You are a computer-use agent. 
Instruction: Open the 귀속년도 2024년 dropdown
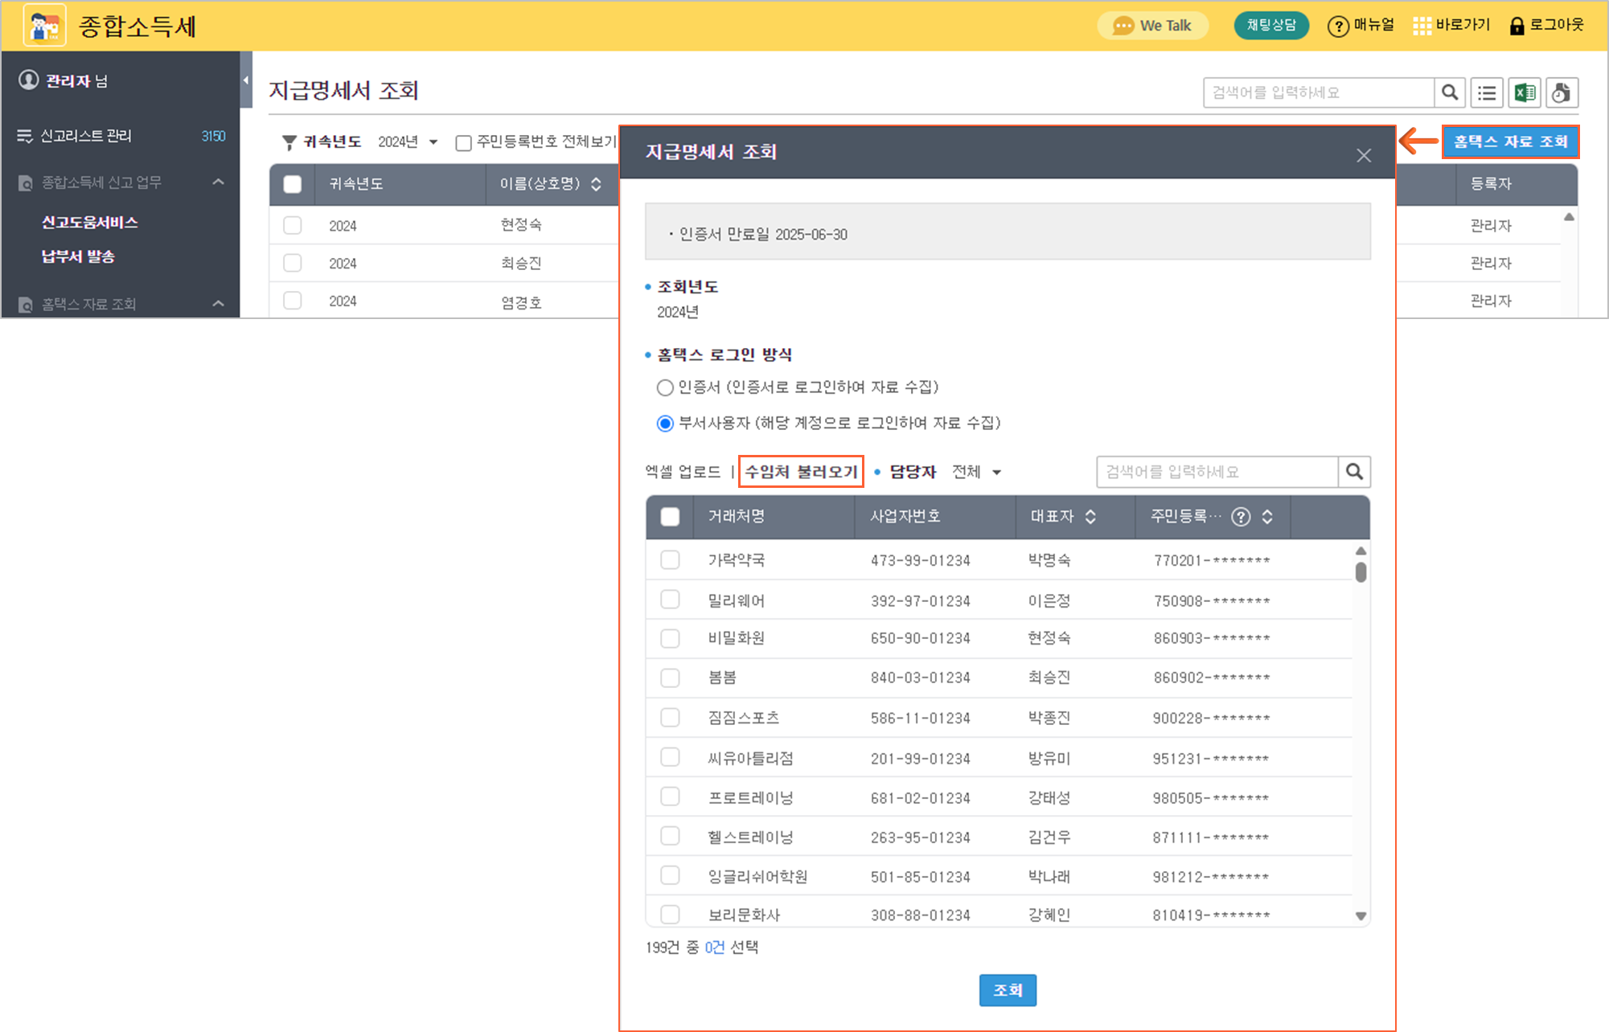click(x=408, y=142)
